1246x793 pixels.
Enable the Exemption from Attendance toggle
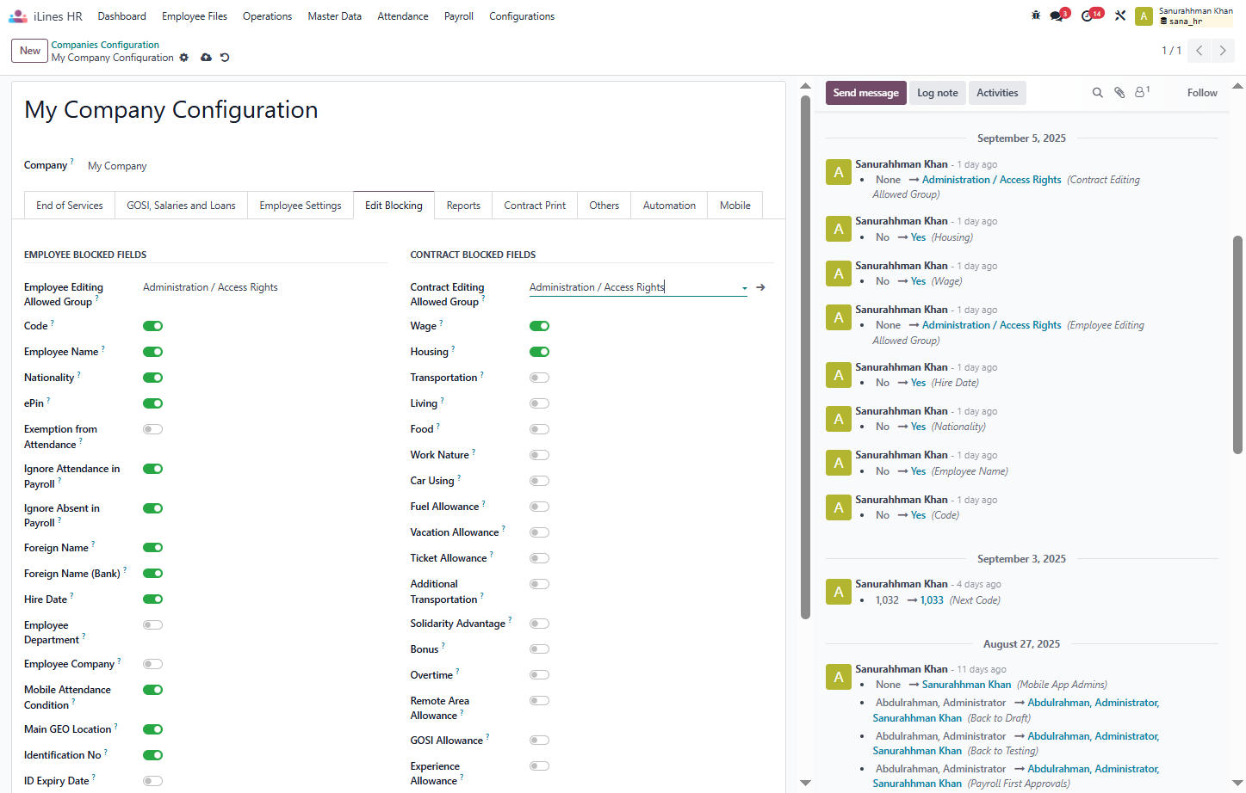pos(152,429)
